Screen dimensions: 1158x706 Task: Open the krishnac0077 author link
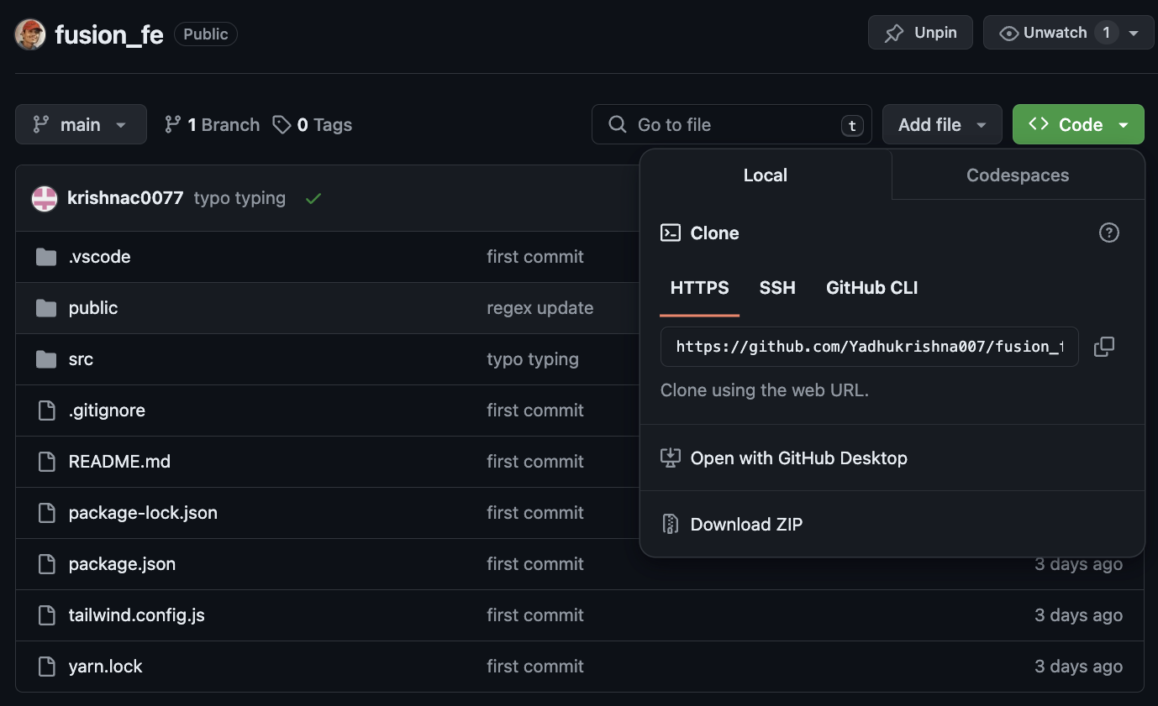(x=125, y=198)
